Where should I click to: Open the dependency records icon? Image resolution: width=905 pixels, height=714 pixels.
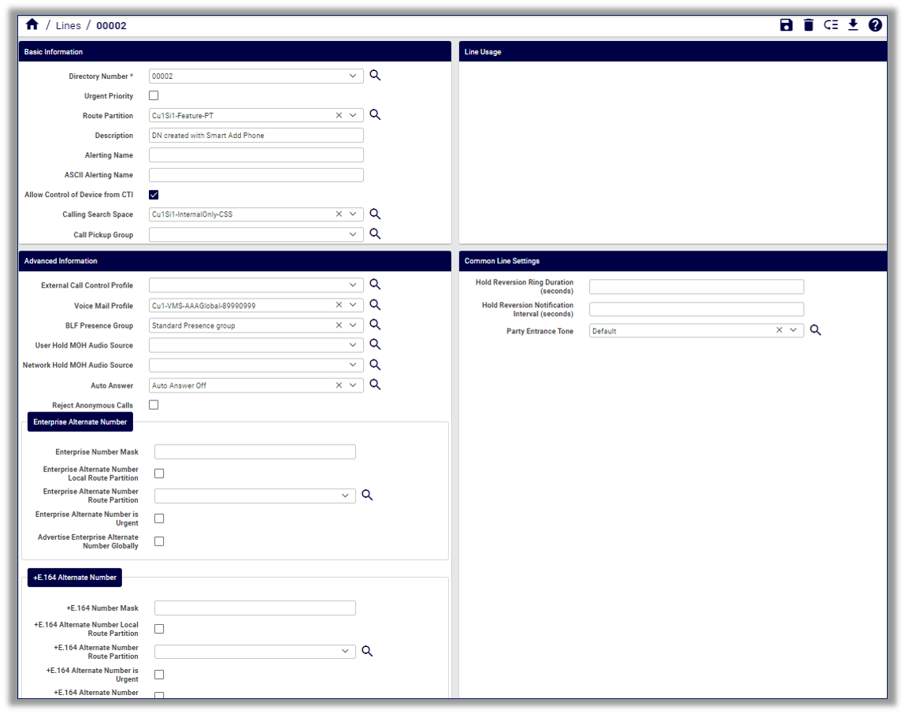(x=830, y=24)
